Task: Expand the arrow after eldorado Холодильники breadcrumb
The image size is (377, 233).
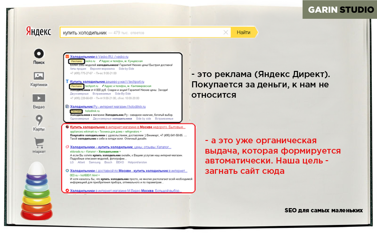Action: [120, 152]
